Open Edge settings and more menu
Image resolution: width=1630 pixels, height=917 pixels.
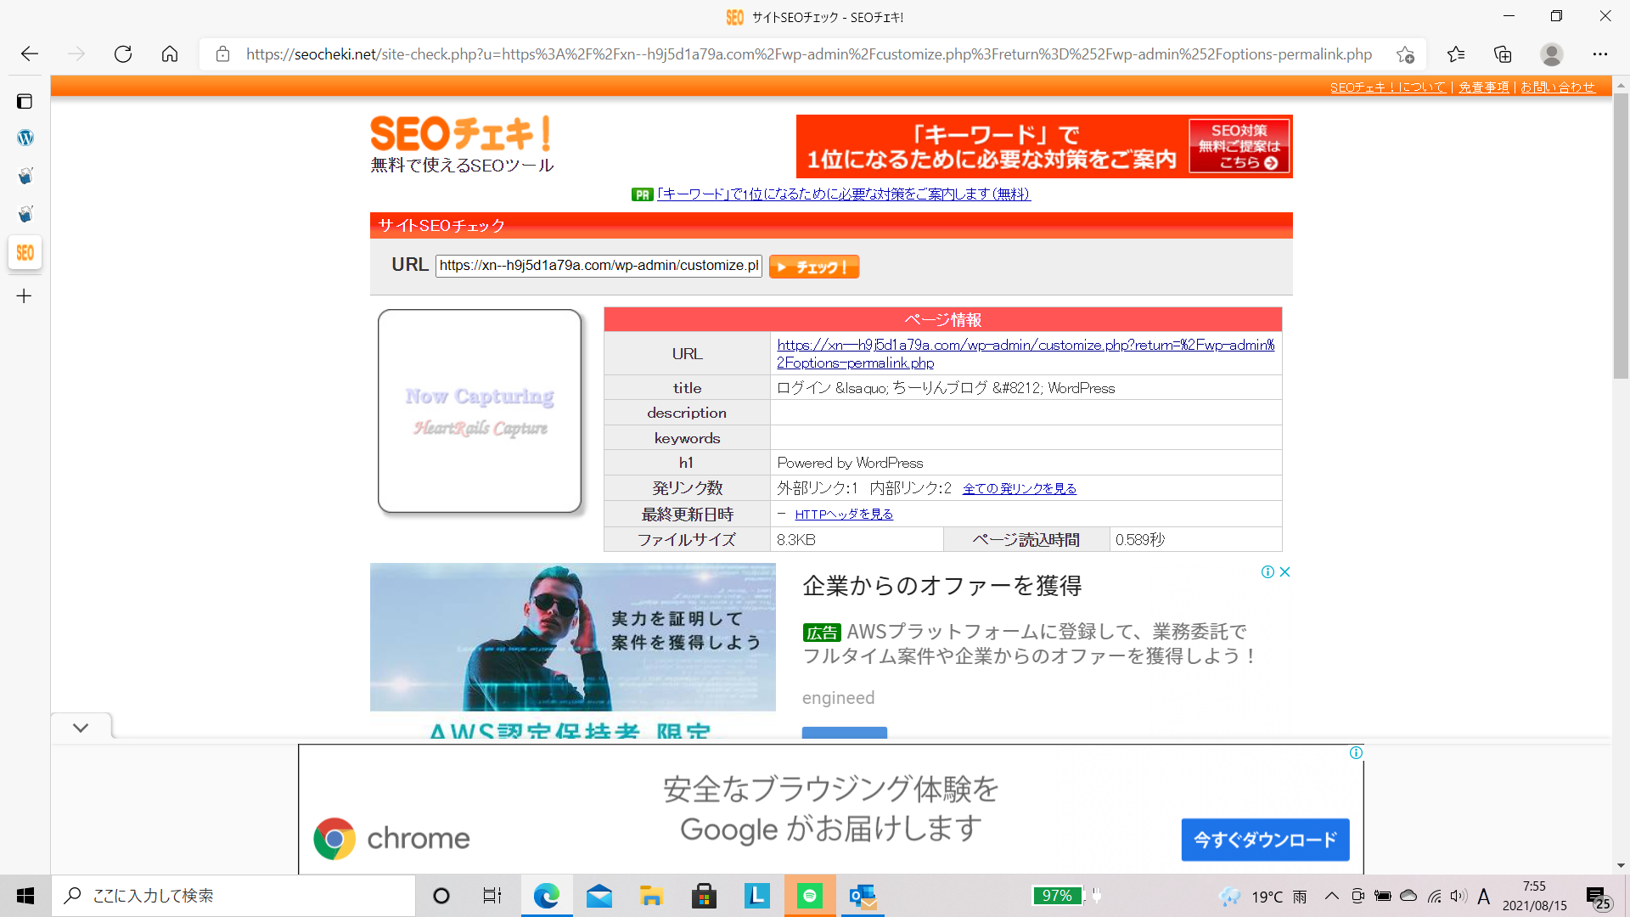click(x=1600, y=54)
